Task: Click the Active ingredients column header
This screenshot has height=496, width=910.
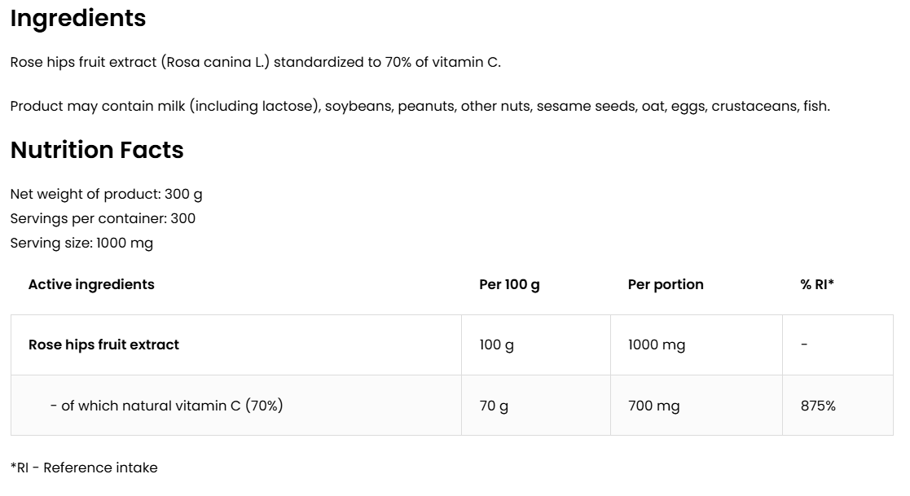Action: [x=91, y=284]
